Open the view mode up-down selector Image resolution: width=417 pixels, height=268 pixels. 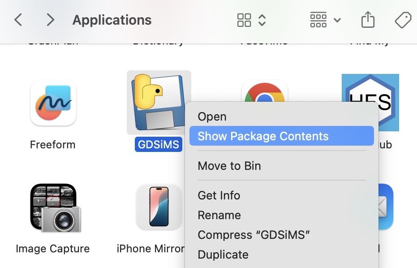pyautogui.click(x=262, y=20)
